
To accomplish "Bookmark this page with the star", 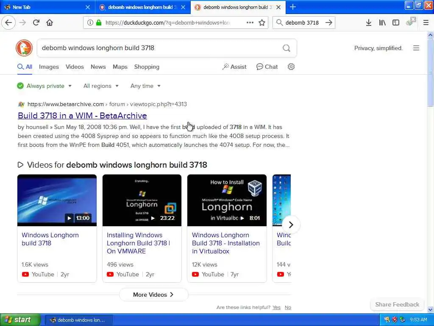I will [262, 22].
